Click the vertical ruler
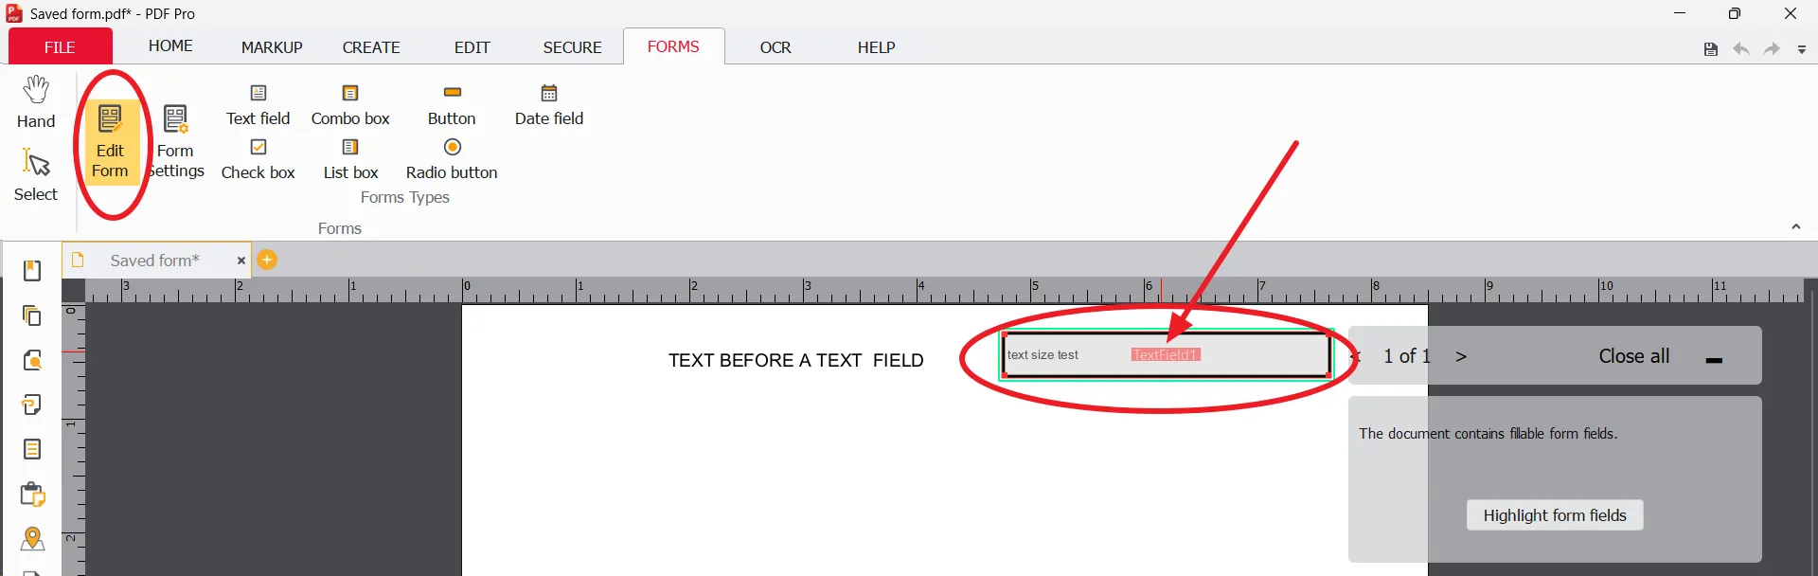 coord(74,440)
